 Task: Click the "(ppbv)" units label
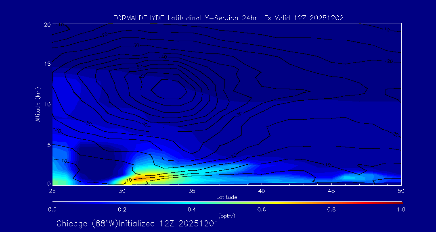(x=226, y=216)
